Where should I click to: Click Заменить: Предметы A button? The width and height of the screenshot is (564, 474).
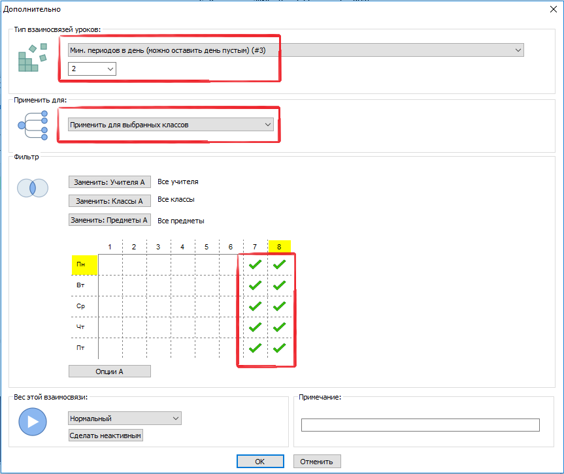[110, 220]
